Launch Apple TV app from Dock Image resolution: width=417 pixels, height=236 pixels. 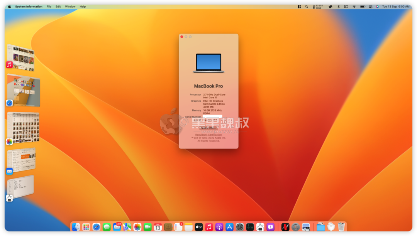(x=199, y=227)
